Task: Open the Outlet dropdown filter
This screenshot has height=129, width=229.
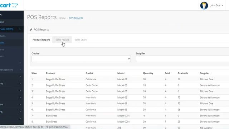Action: point(81,59)
